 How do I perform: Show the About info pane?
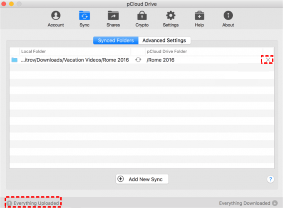coord(228,19)
